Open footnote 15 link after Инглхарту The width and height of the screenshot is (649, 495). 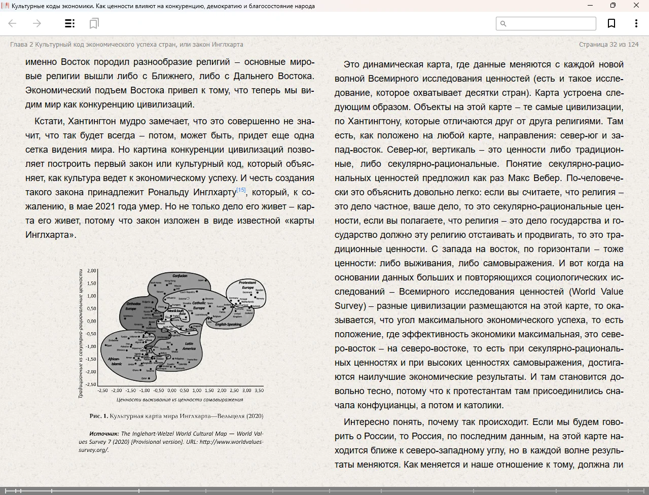click(x=241, y=190)
